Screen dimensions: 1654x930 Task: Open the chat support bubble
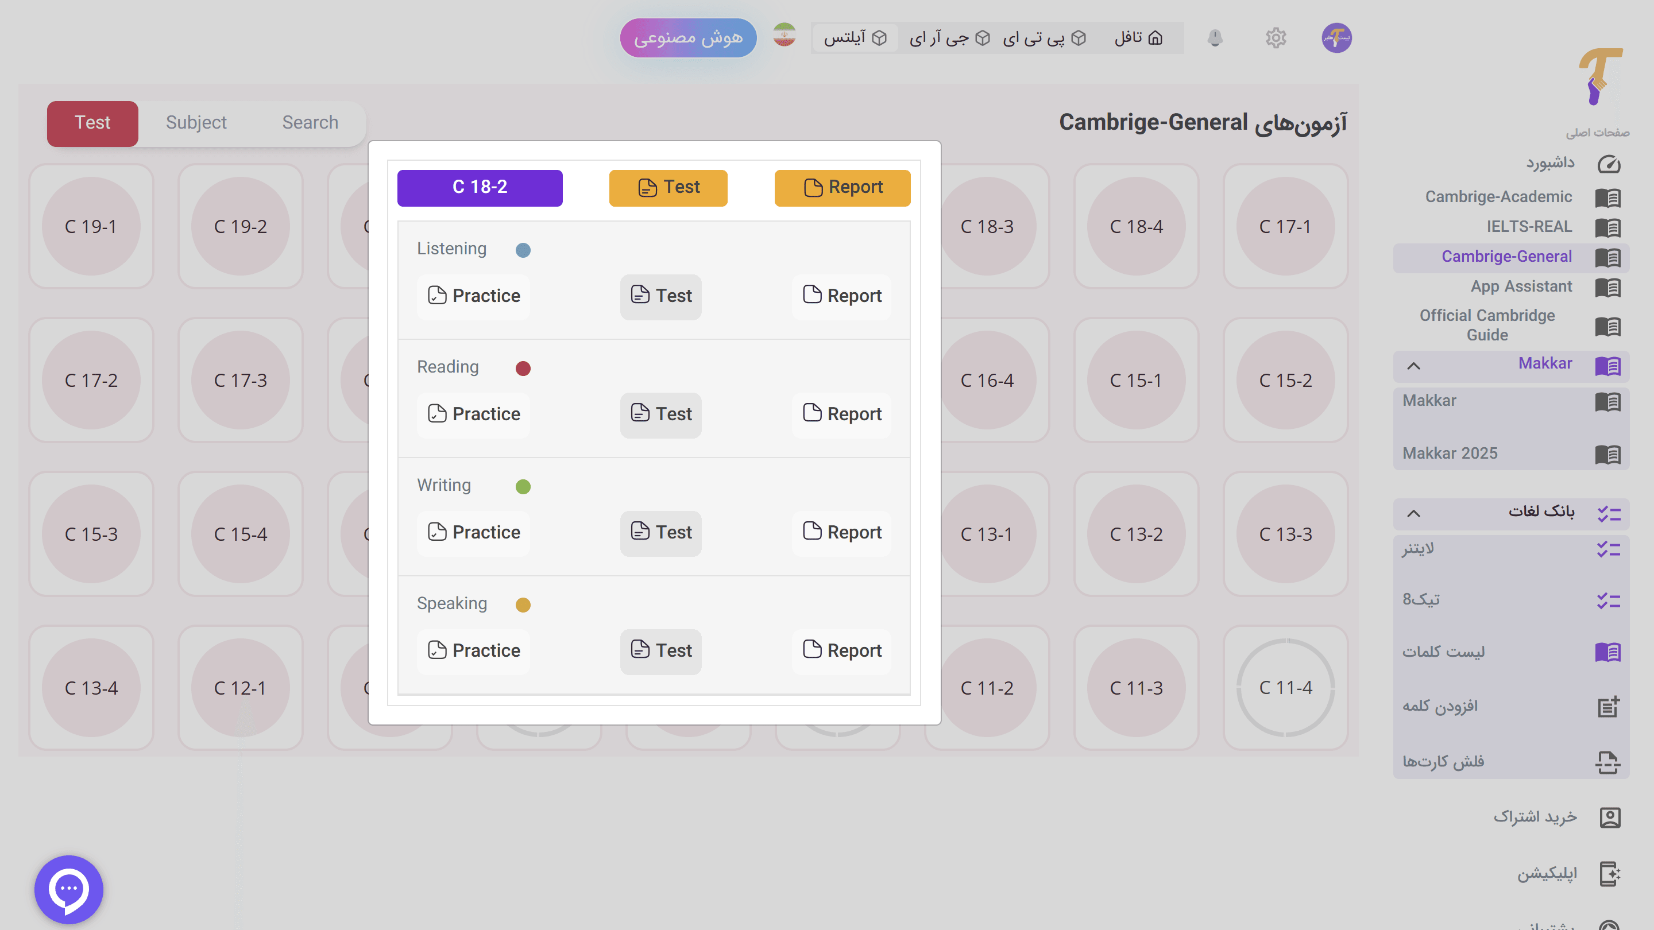[x=69, y=889]
